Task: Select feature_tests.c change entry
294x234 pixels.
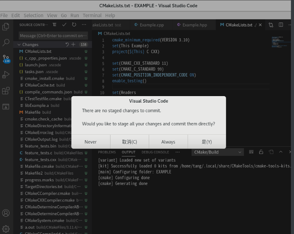Action: [53, 153]
